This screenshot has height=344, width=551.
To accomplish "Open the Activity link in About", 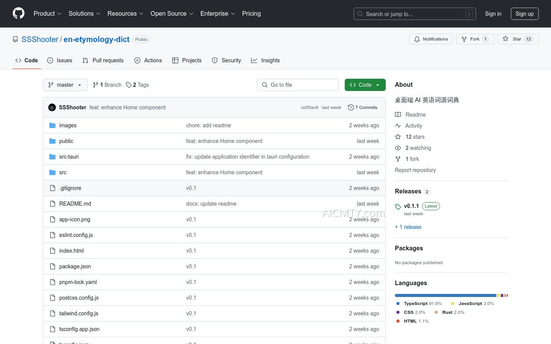I will point(413,126).
